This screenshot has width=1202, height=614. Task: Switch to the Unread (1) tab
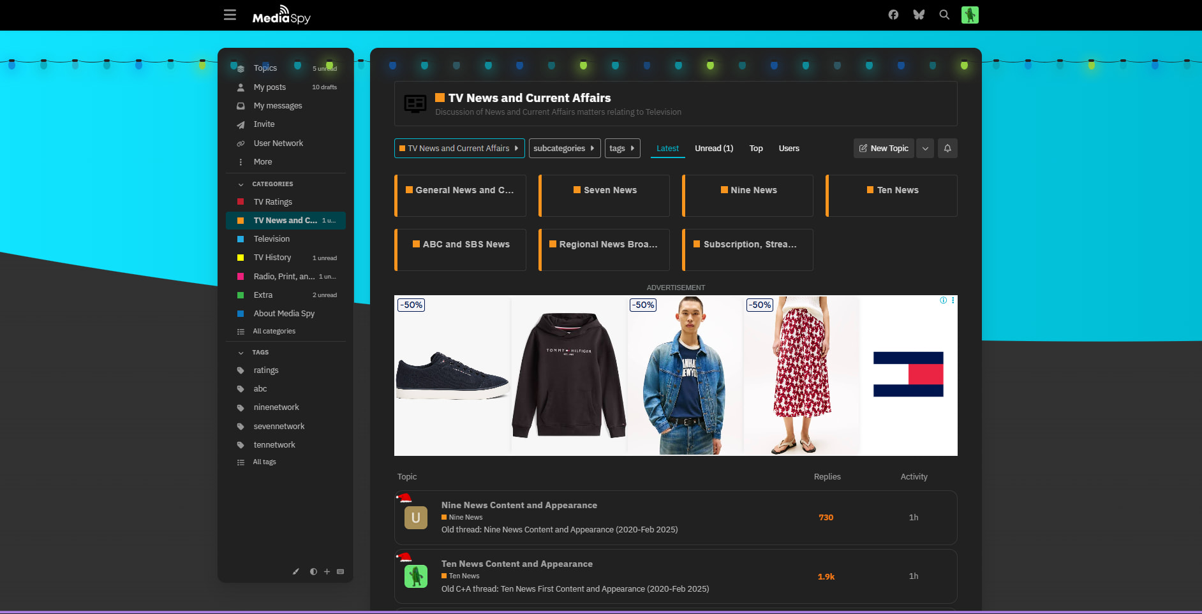[x=713, y=148]
